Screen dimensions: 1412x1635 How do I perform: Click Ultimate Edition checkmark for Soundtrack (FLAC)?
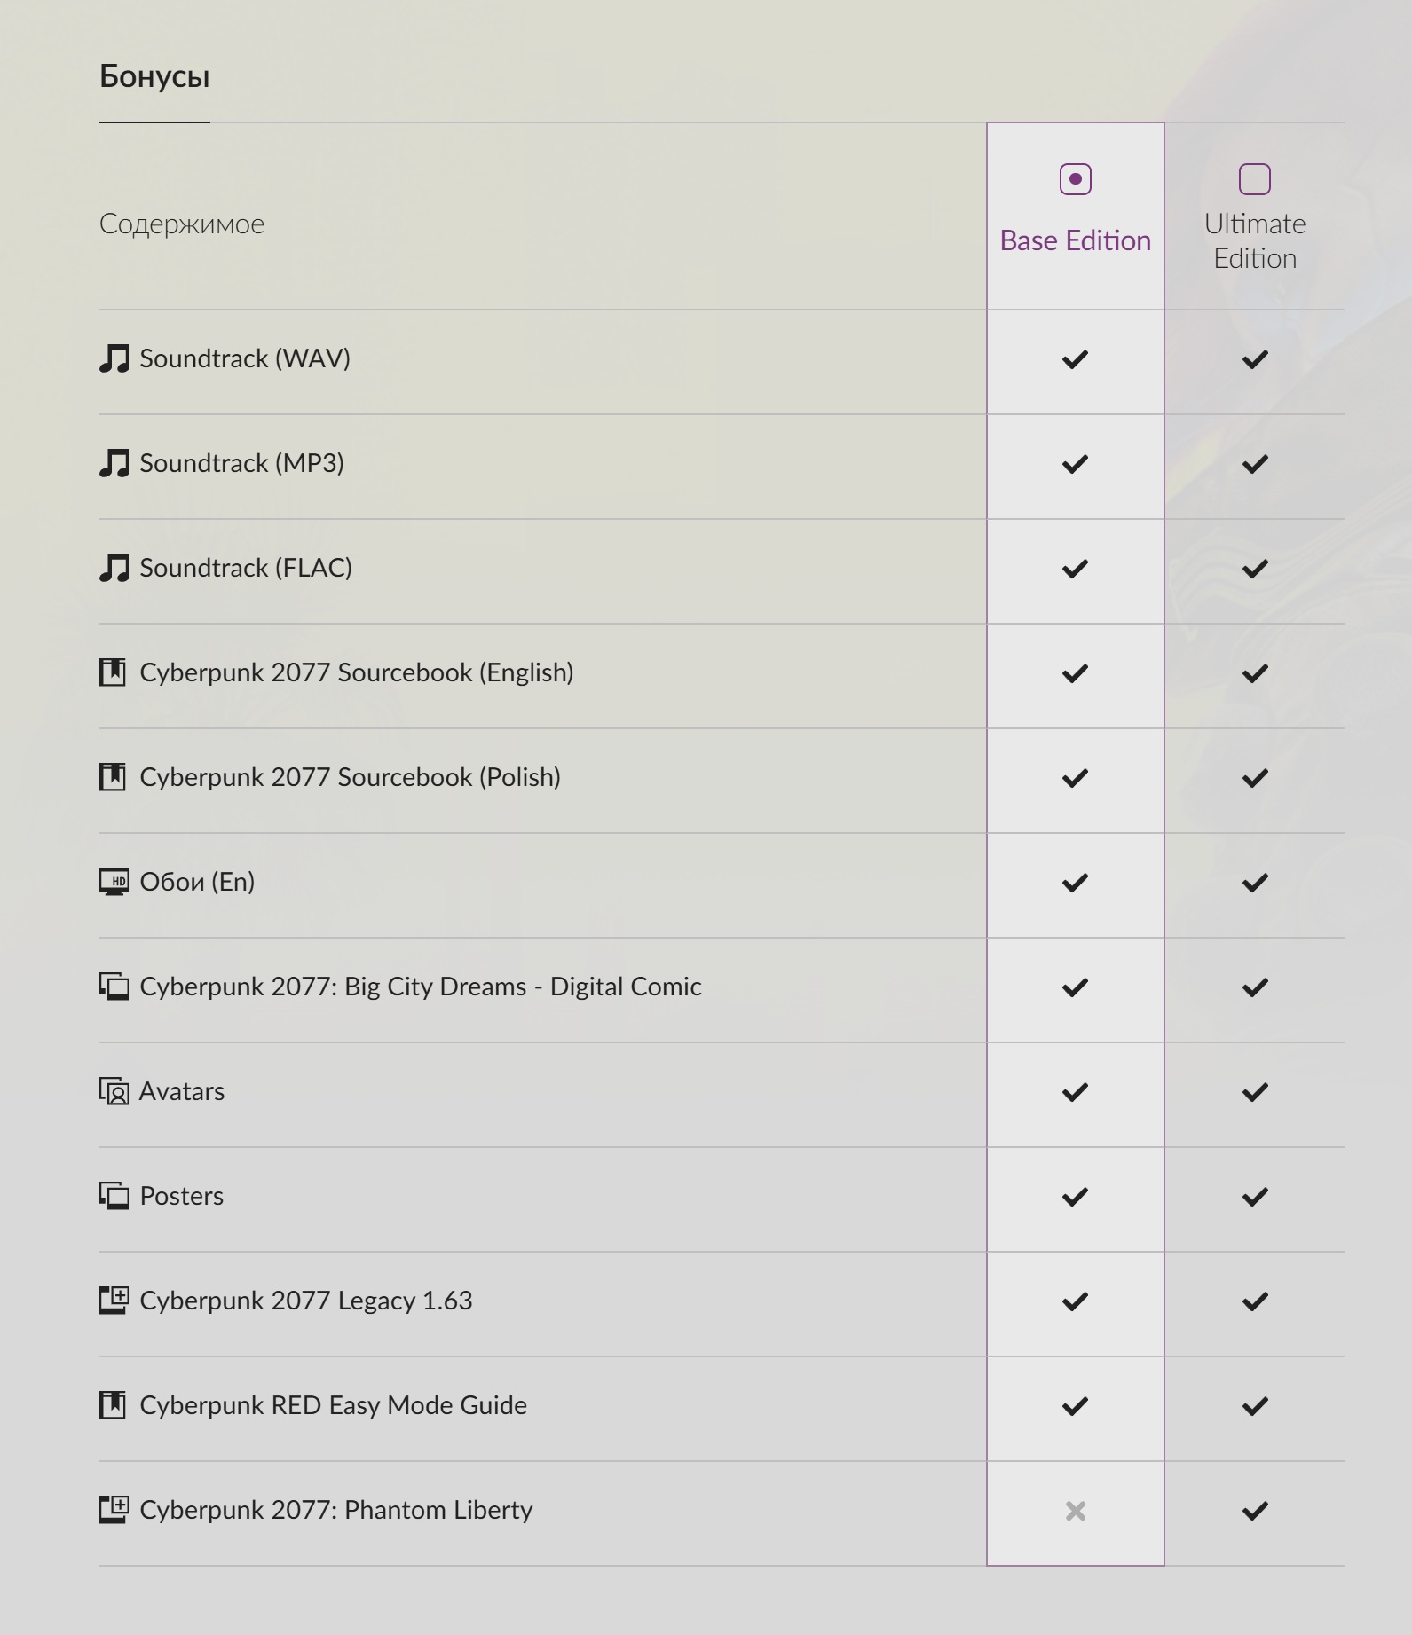(1255, 569)
